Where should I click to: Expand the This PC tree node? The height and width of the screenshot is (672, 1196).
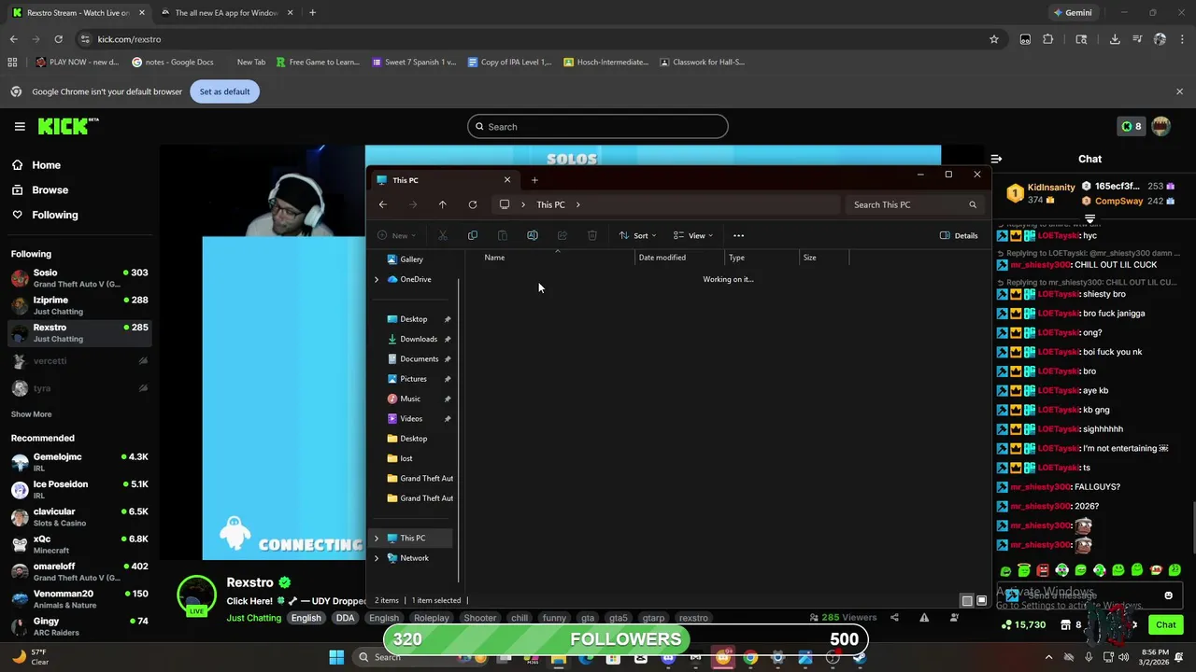[377, 538]
